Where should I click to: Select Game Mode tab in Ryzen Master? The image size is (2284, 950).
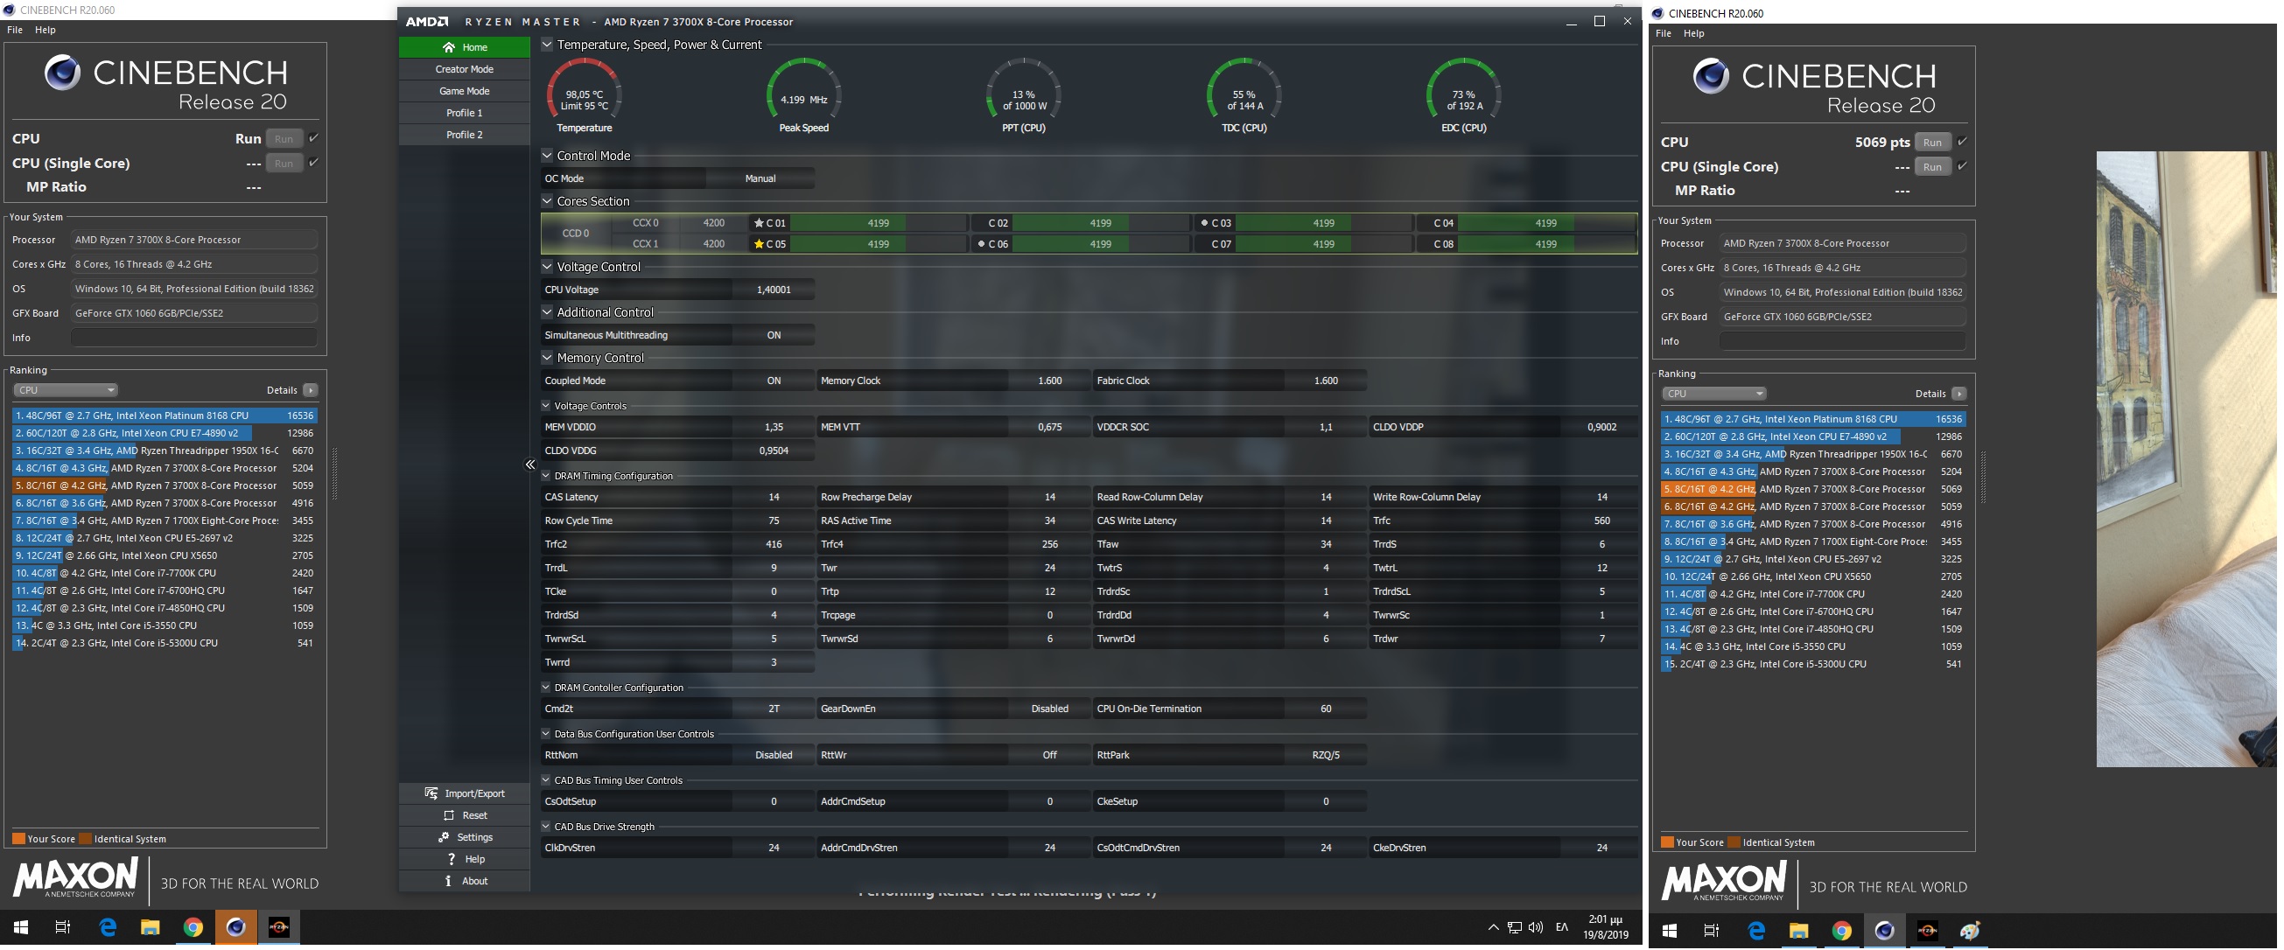click(x=465, y=91)
